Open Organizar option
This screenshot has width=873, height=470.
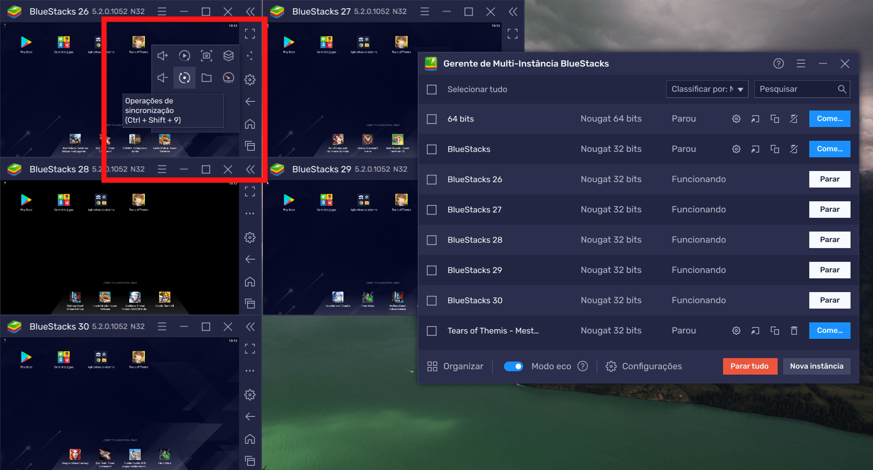click(455, 366)
